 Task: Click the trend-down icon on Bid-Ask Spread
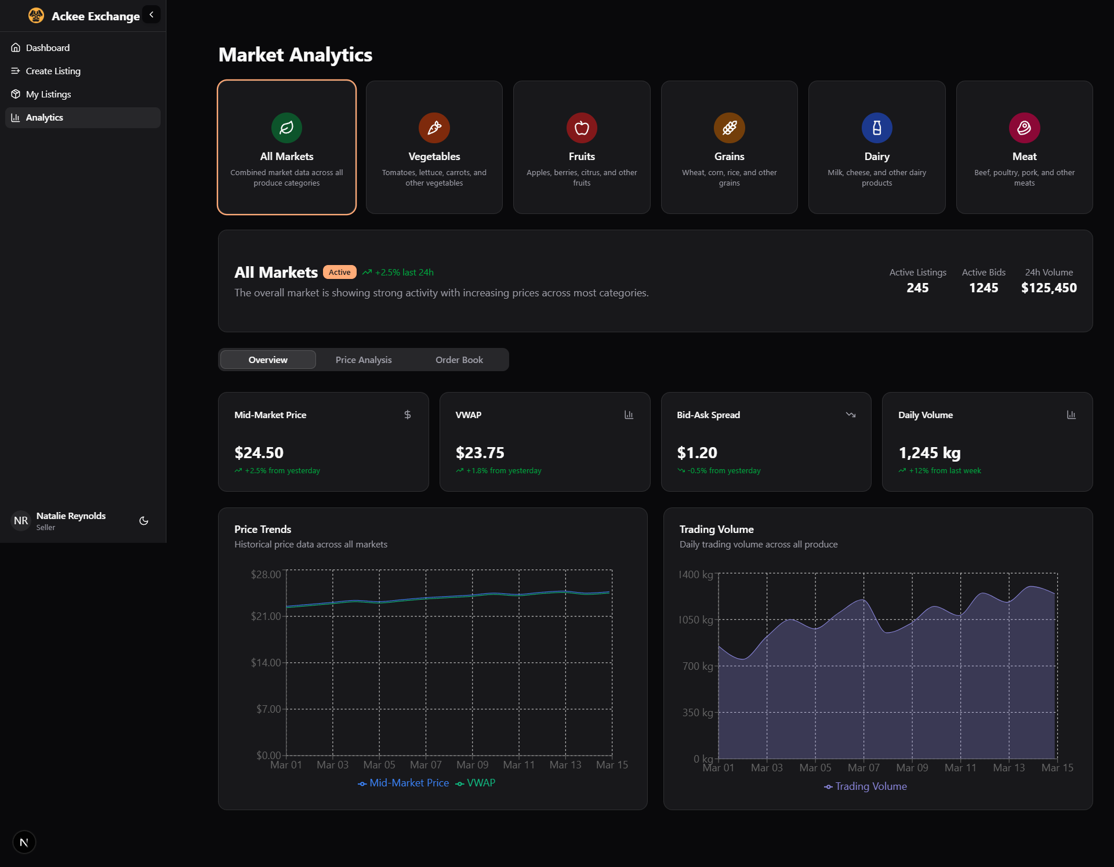click(850, 415)
